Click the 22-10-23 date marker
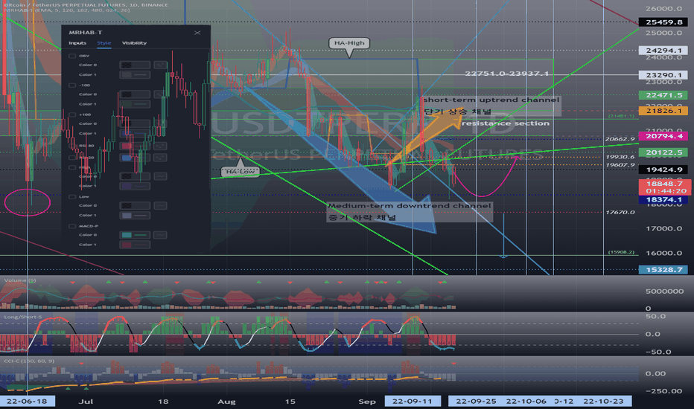The height and width of the screenshot is (409, 694). 603,401
